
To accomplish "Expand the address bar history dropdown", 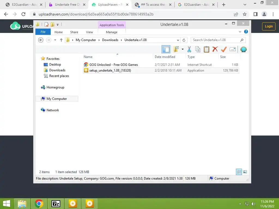I will [x=178, y=40].
